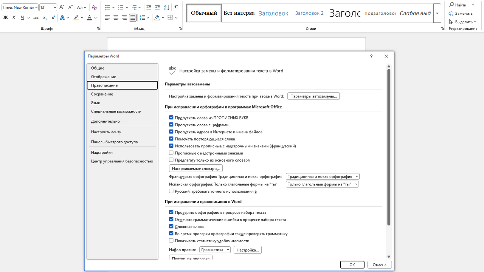Enable 'Русский: требовать точного использования ё'
Image resolution: width=484 pixels, height=272 pixels.
pos(171,192)
